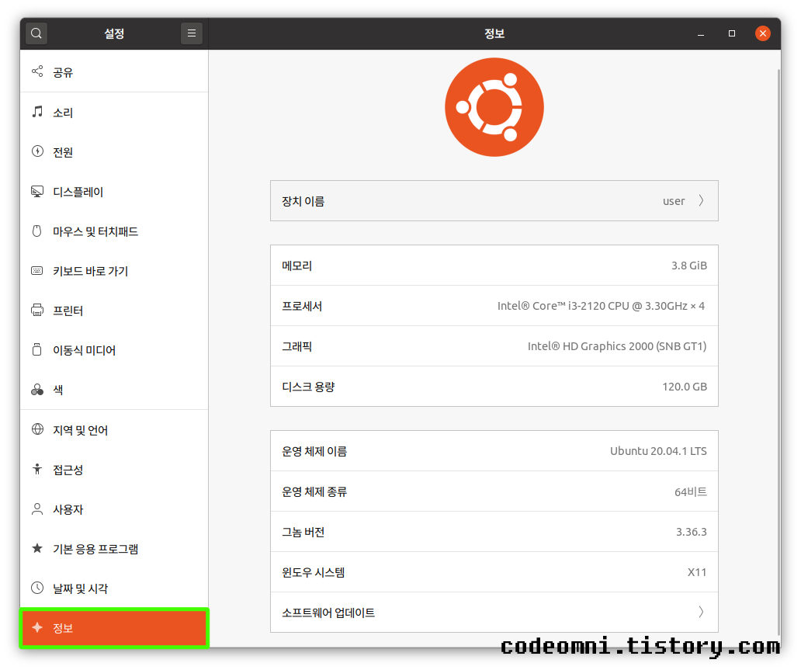Select 소리 in the sidebar
The image size is (801, 670).
pos(114,113)
